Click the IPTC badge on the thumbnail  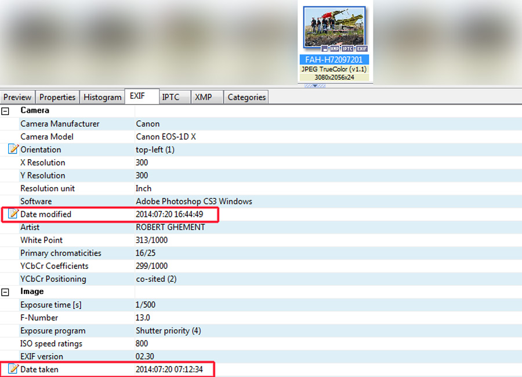[x=347, y=49]
